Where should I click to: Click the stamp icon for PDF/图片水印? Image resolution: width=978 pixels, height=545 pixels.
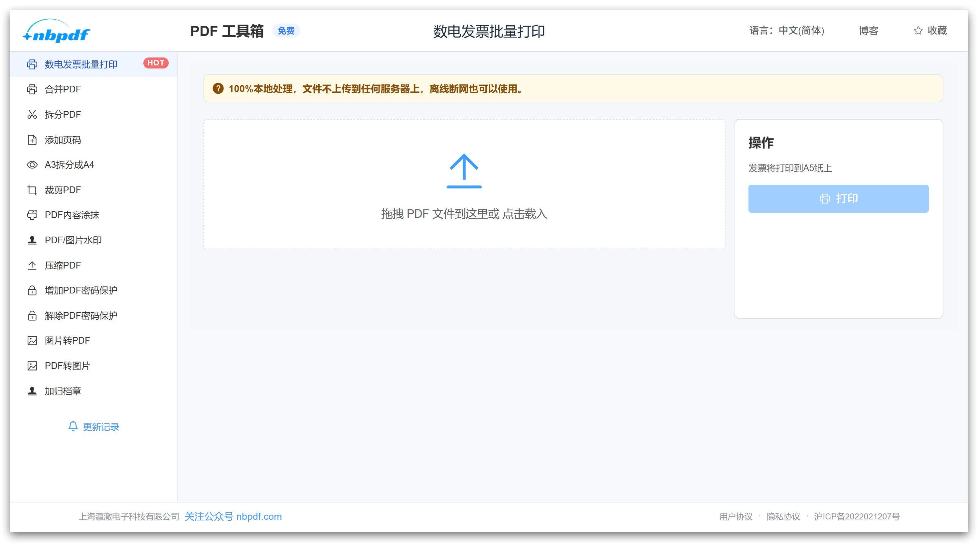32,241
